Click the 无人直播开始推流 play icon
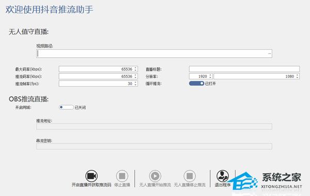This screenshot has width=310, height=196. pyautogui.click(x=155, y=176)
